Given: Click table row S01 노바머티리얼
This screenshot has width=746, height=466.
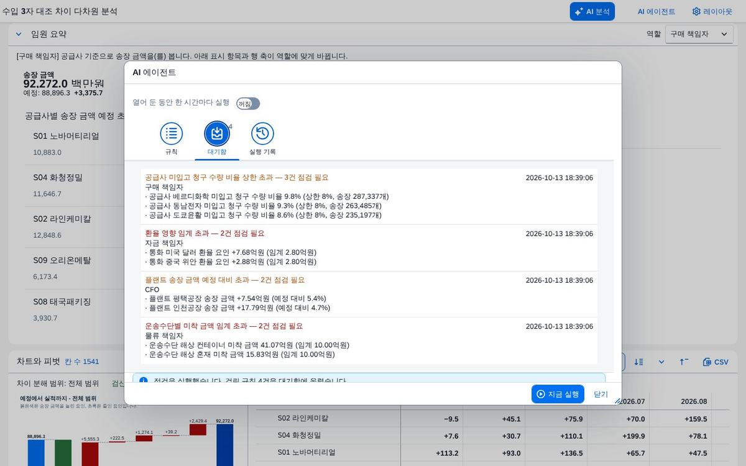Looking at the screenshot, I should pyautogui.click(x=492, y=453).
